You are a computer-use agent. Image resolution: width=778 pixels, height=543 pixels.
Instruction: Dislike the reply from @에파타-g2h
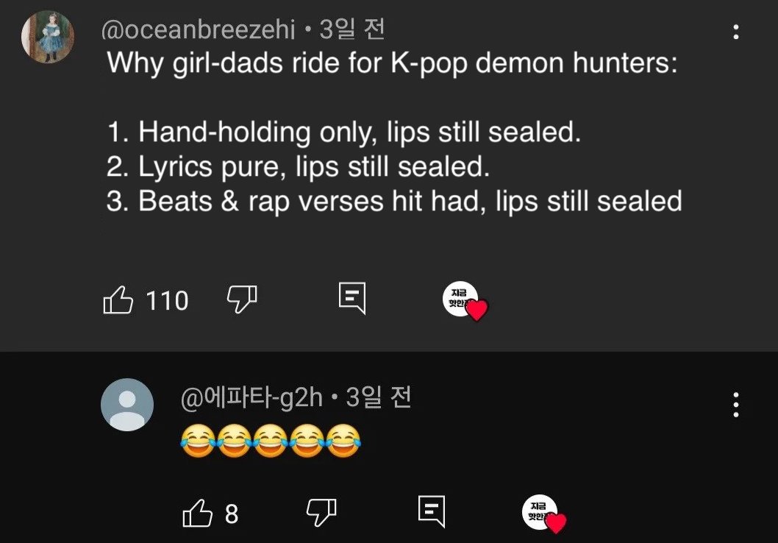[321, 512]
